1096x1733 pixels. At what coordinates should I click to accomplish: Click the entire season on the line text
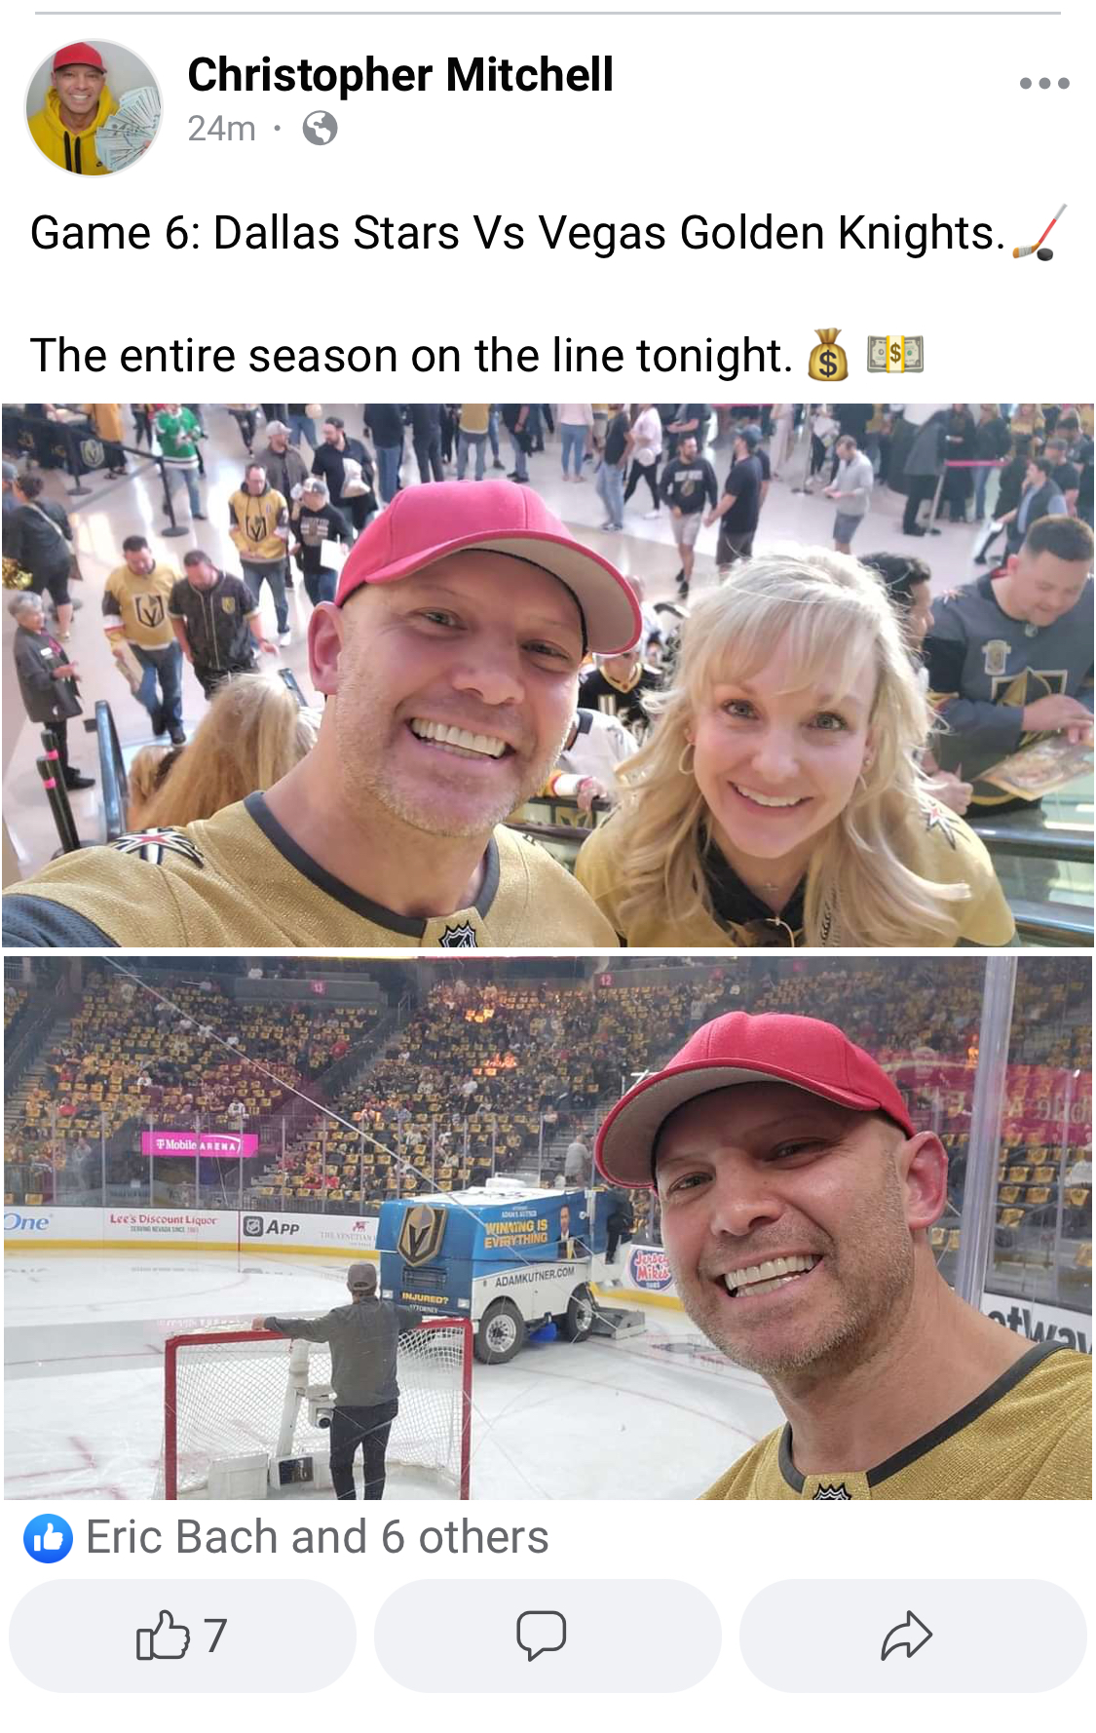(411, 355)
